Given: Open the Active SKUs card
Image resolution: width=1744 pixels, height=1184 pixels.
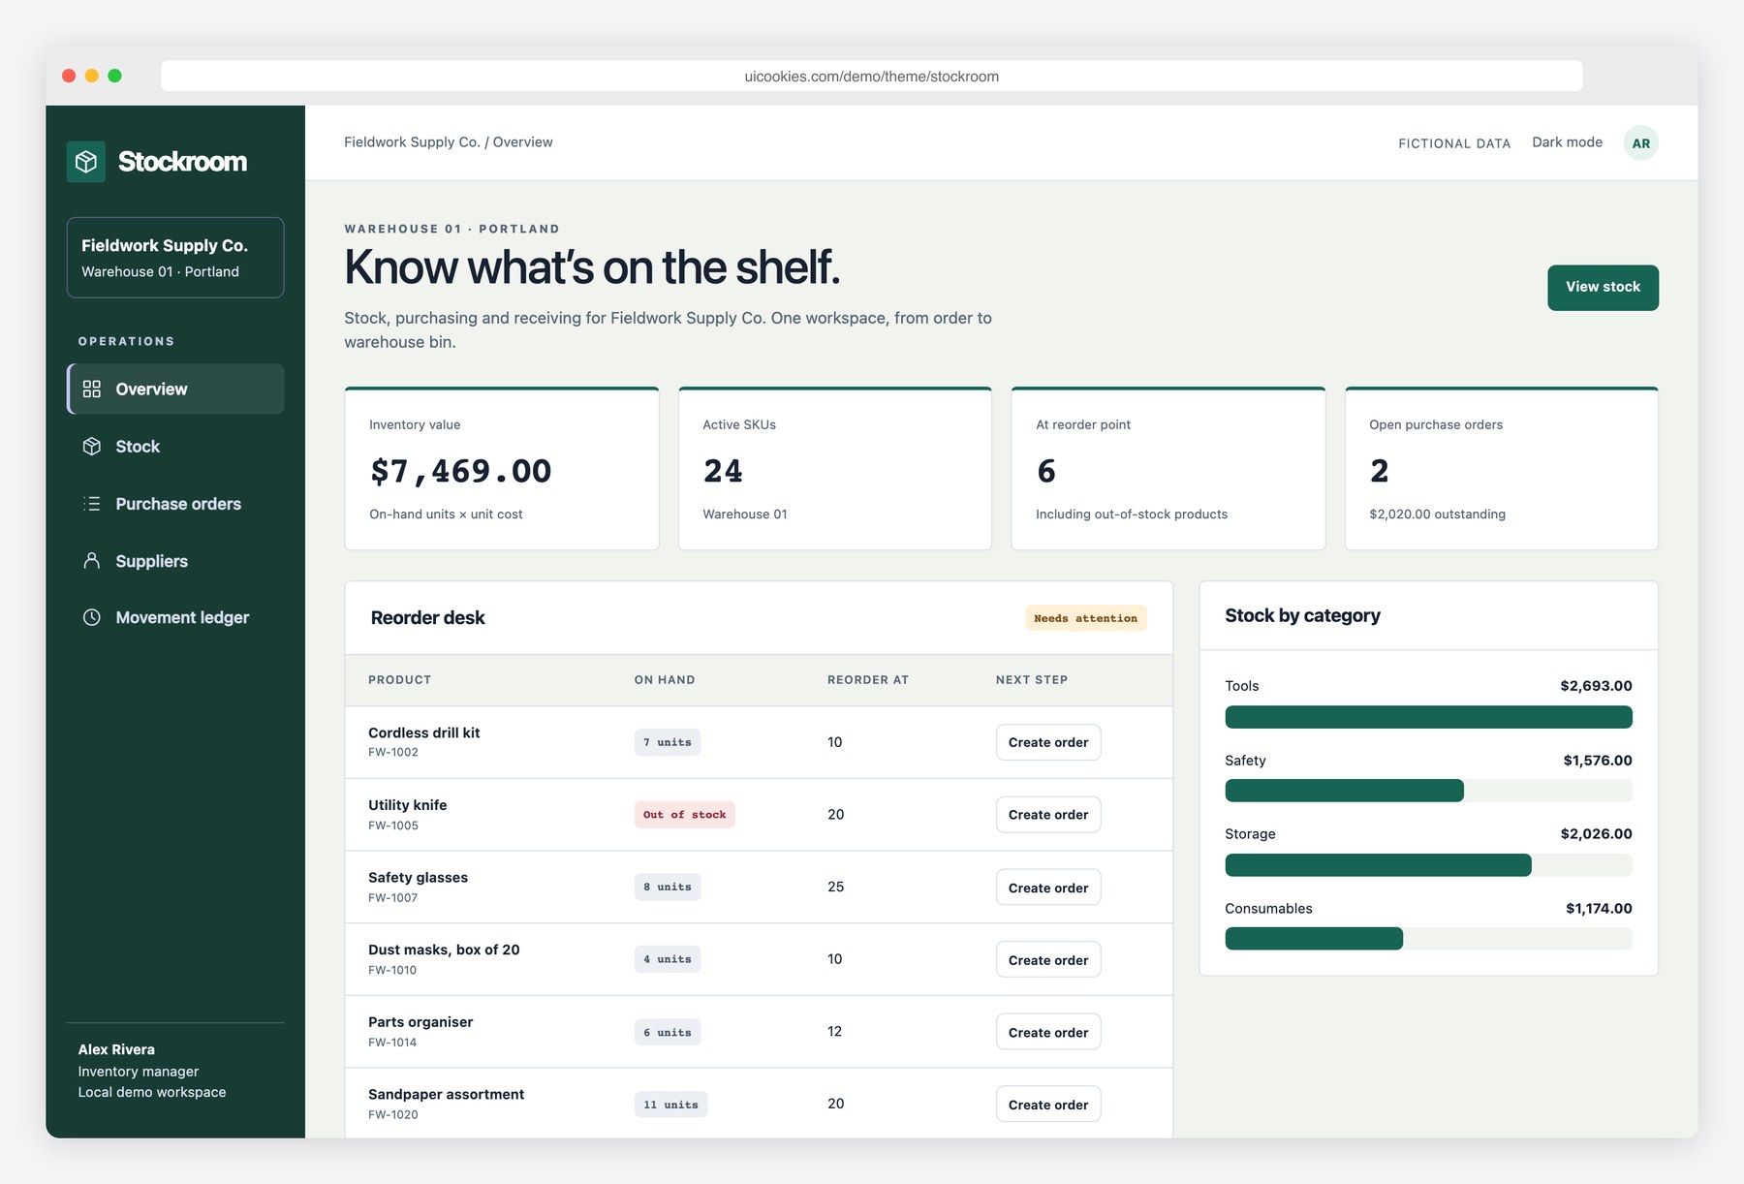Looking at the screenshot, I should (x=835, y=469).
